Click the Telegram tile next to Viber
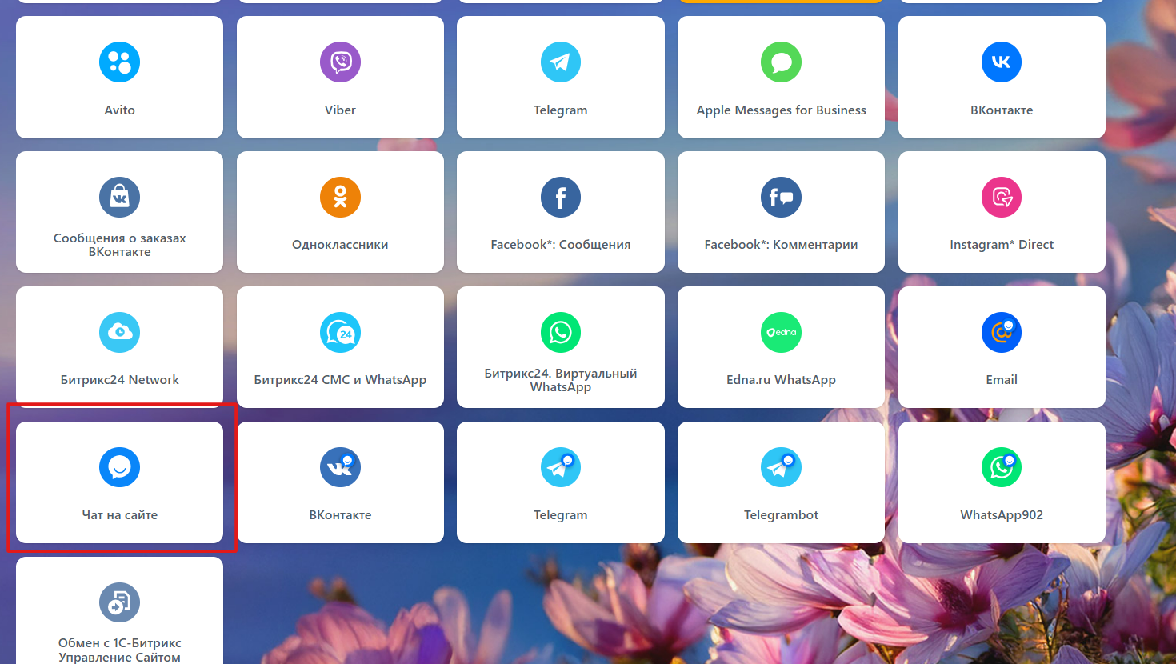 coord(560,77)
